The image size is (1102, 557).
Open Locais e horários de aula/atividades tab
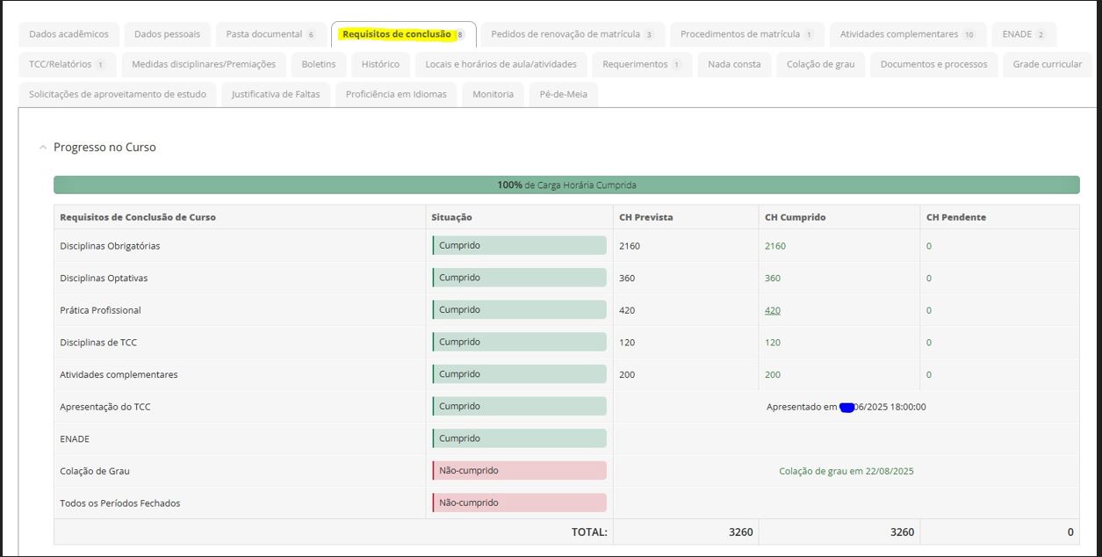pos(501,64)
